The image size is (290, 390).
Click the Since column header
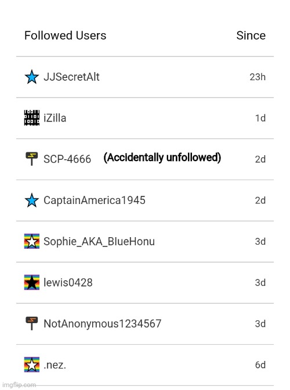[251, 35]
